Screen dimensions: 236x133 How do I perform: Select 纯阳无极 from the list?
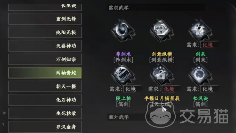click(x=45, y=32)
